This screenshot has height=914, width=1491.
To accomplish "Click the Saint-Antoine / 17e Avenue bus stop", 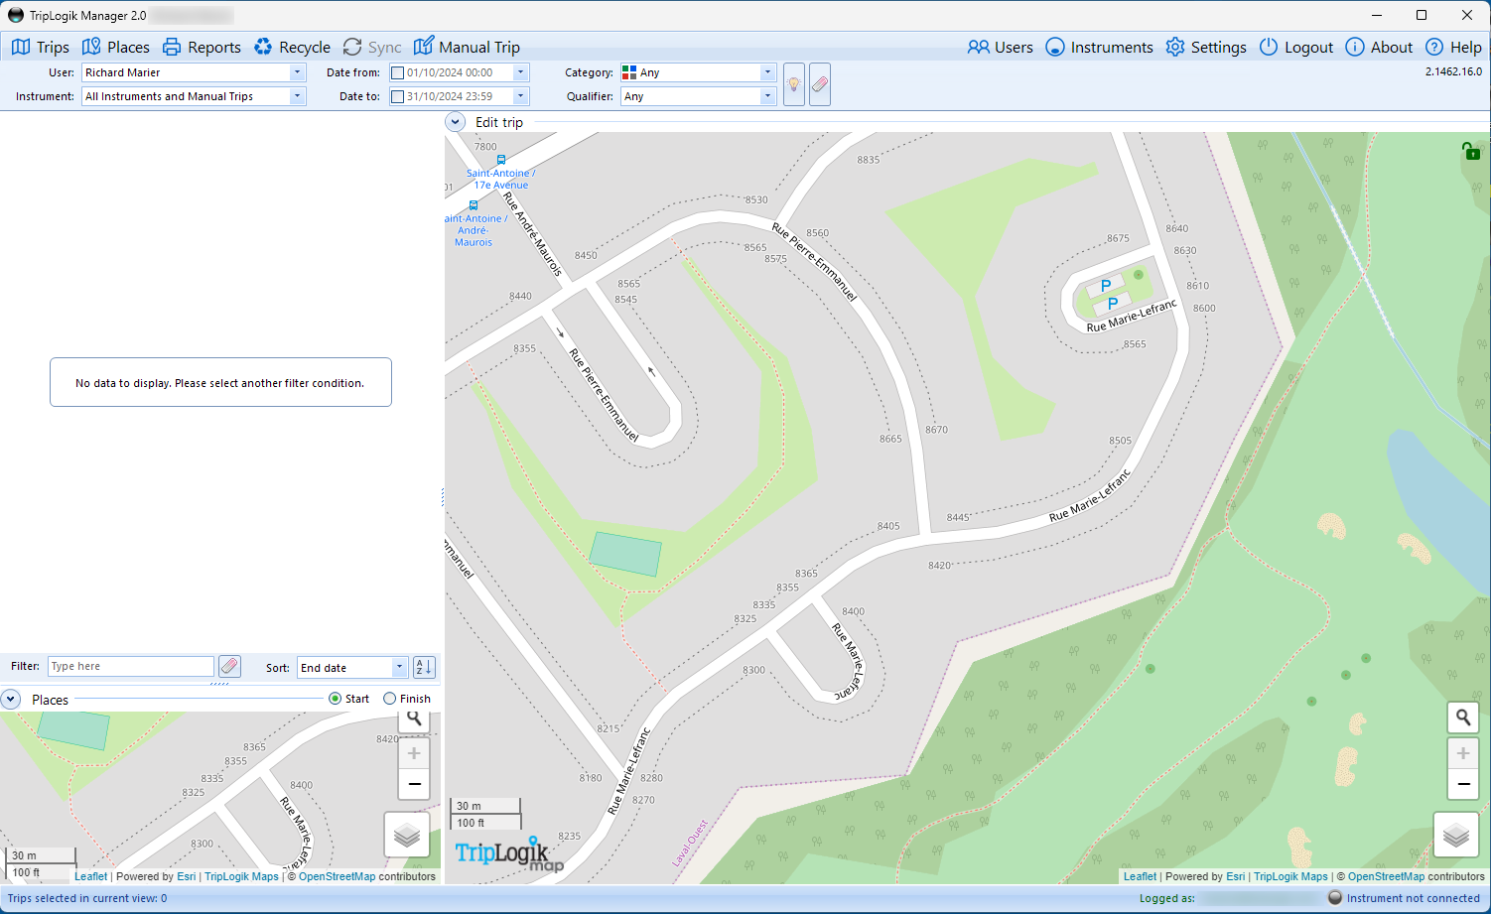I will click(x=501, y=160).
